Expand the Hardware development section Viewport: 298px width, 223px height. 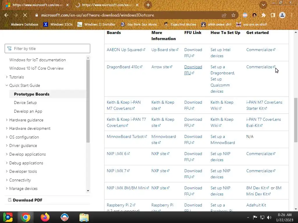click(x=28, y=128)
